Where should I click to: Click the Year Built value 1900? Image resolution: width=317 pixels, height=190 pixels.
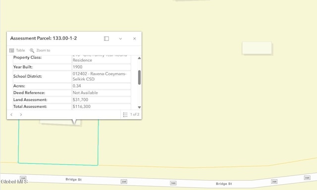(x=78, y=67)
